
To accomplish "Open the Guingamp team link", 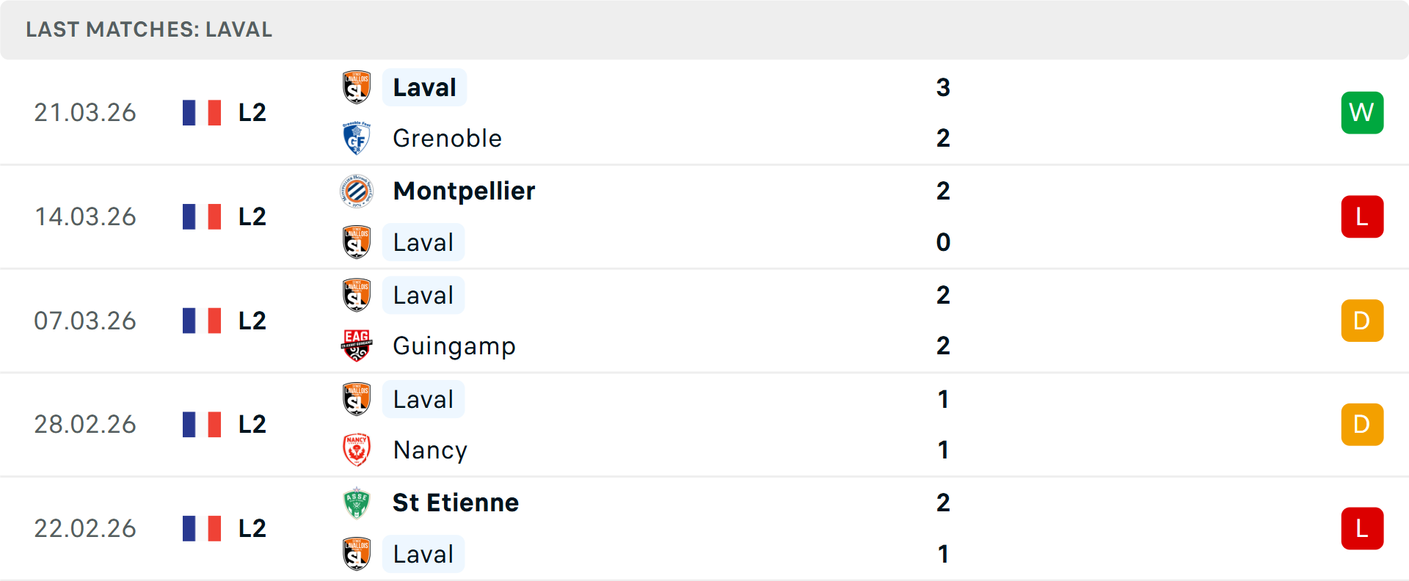I will point(454,346).
